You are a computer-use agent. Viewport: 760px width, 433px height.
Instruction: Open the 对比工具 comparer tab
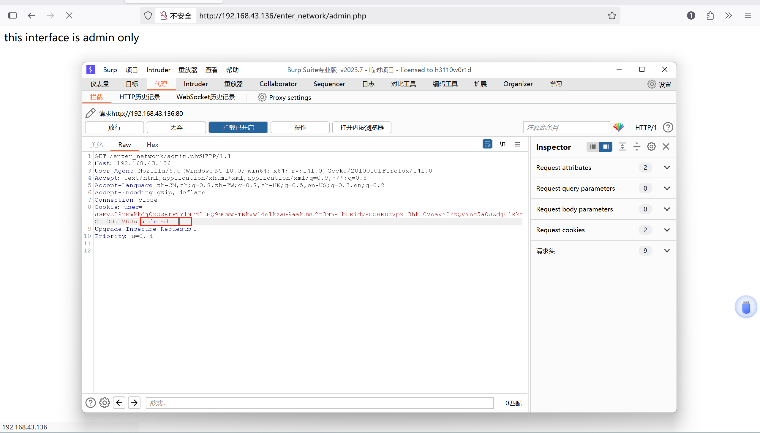(403, 84)
